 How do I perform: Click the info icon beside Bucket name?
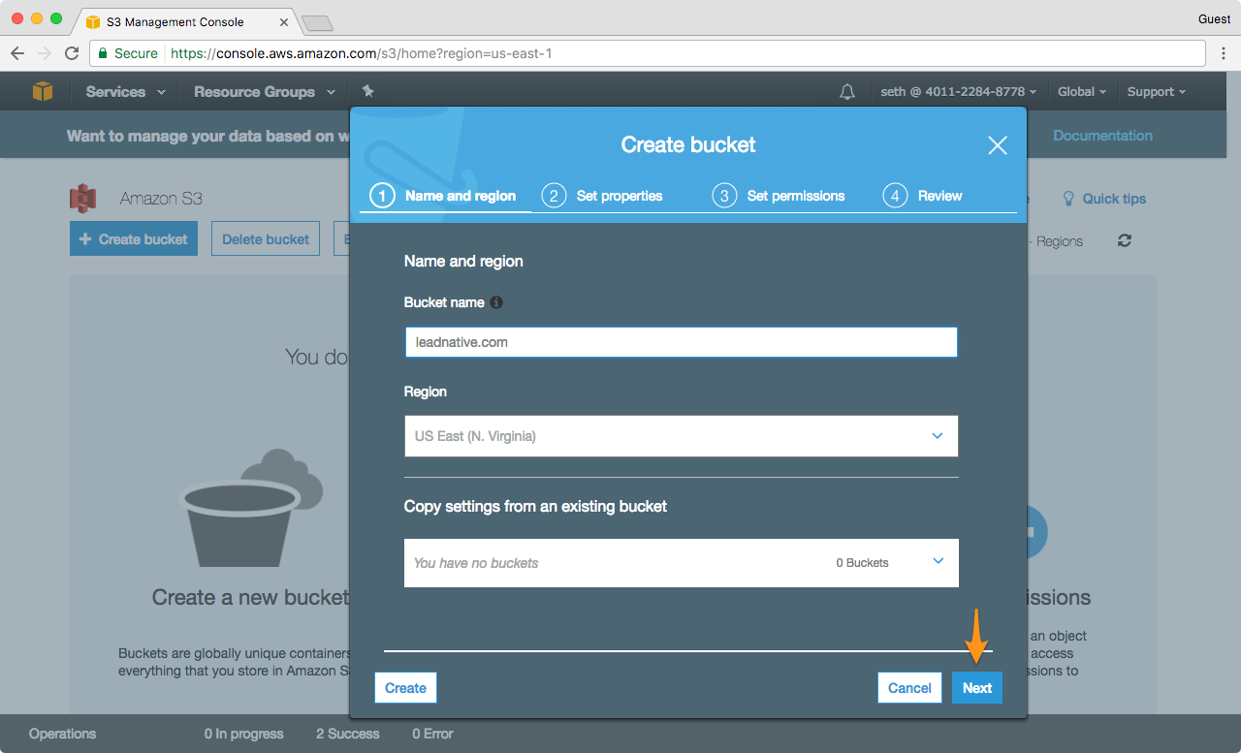tap(496, 302)
